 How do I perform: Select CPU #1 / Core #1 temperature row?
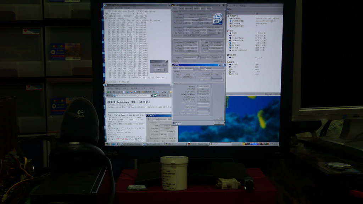coord(248,38)
